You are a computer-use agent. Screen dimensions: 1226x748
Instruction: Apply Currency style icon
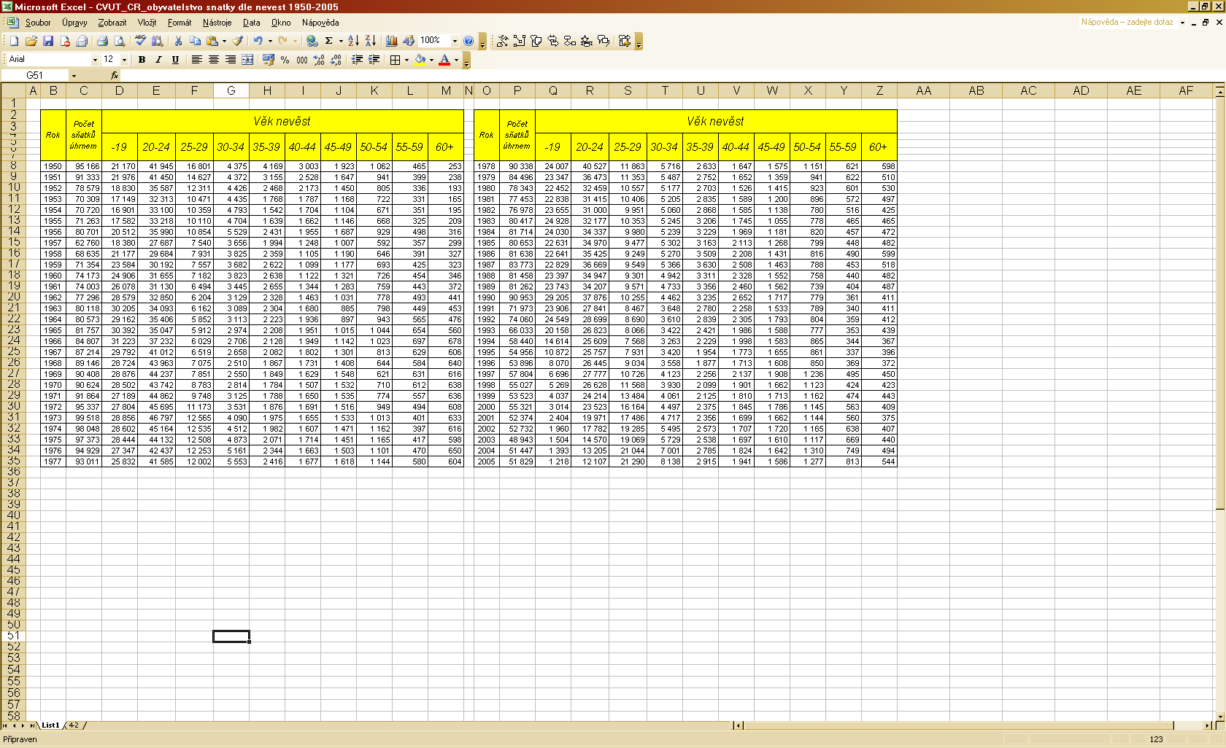pos(269,60)
